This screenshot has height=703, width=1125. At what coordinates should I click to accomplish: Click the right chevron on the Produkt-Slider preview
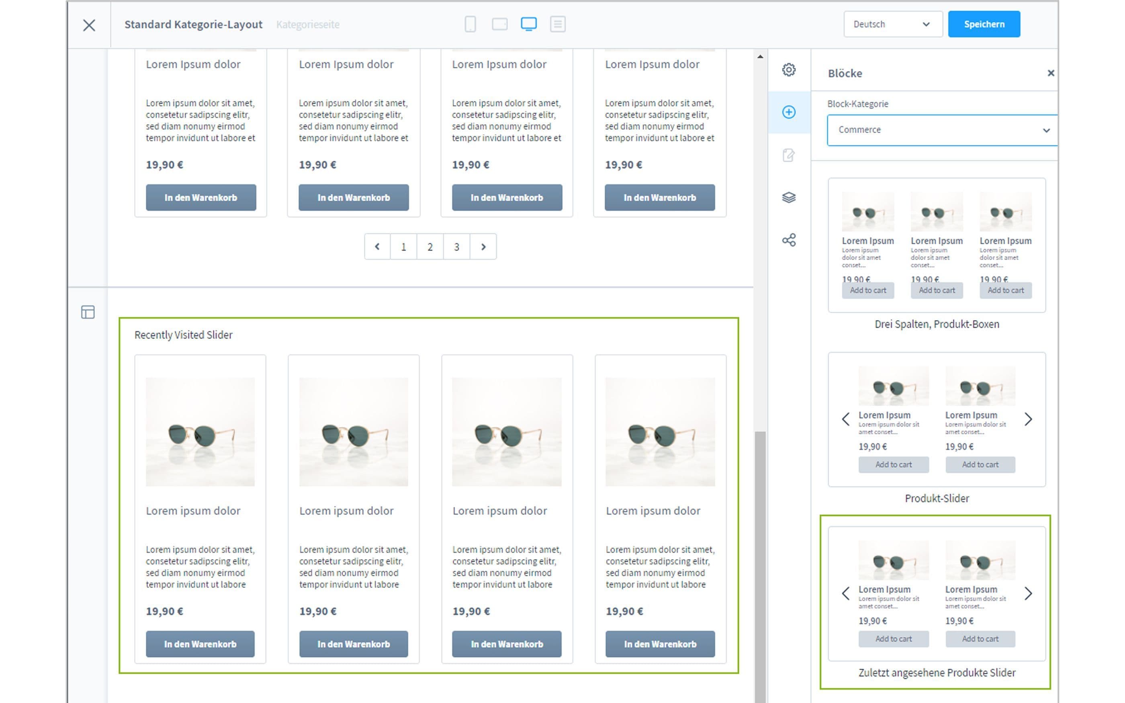tap(1029, 419)
